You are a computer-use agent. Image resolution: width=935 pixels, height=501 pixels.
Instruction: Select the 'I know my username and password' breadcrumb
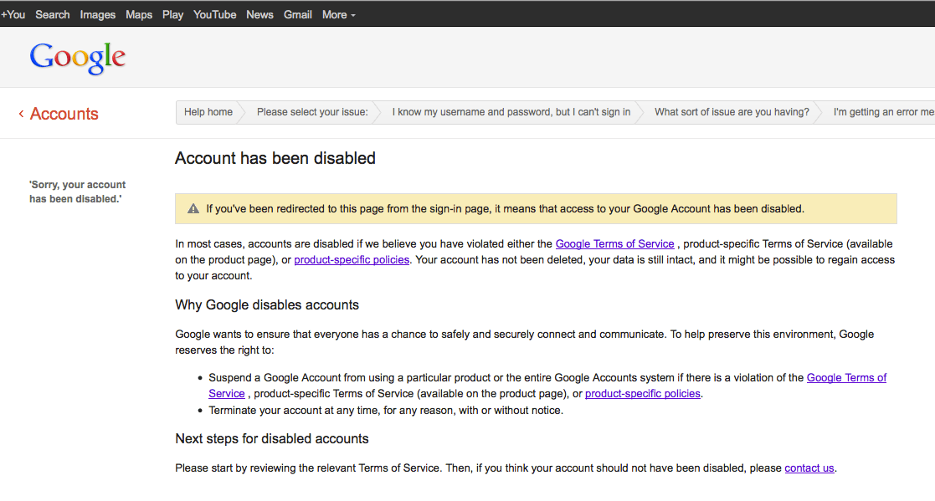tap(509, 111)
